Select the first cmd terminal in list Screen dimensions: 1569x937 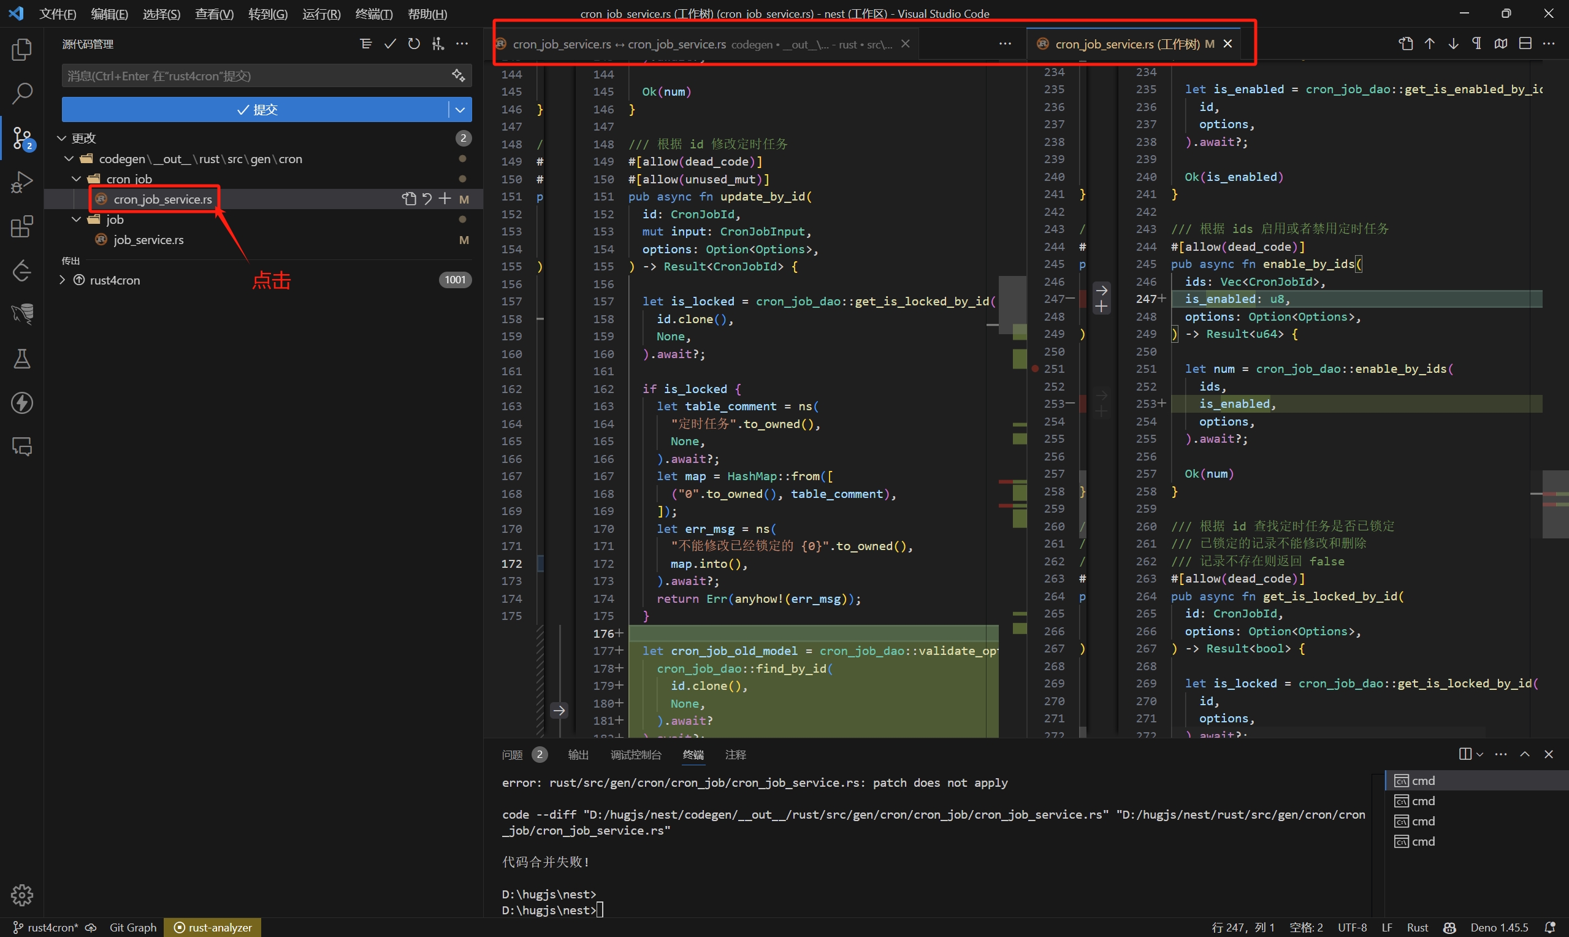click(x=1476, y=781)
